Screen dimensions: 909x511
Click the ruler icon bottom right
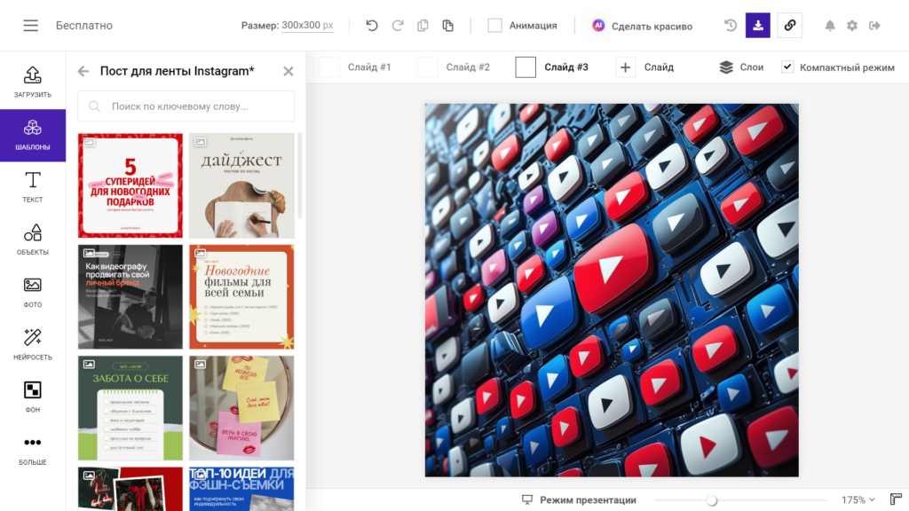click(896, 499)
